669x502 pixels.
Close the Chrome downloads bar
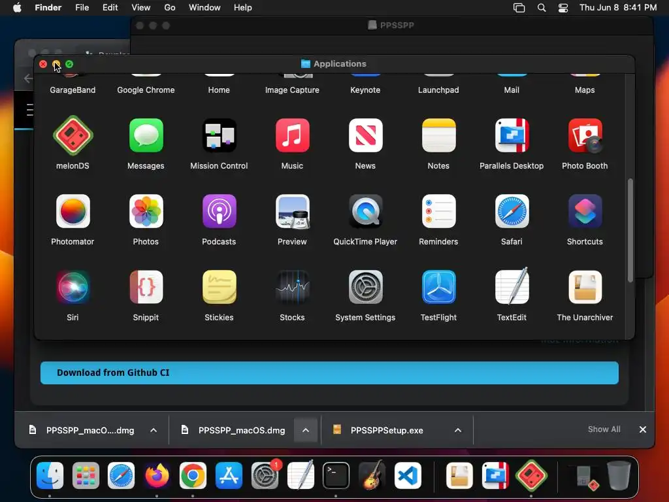pyautogui.click(x=643, y=429)
